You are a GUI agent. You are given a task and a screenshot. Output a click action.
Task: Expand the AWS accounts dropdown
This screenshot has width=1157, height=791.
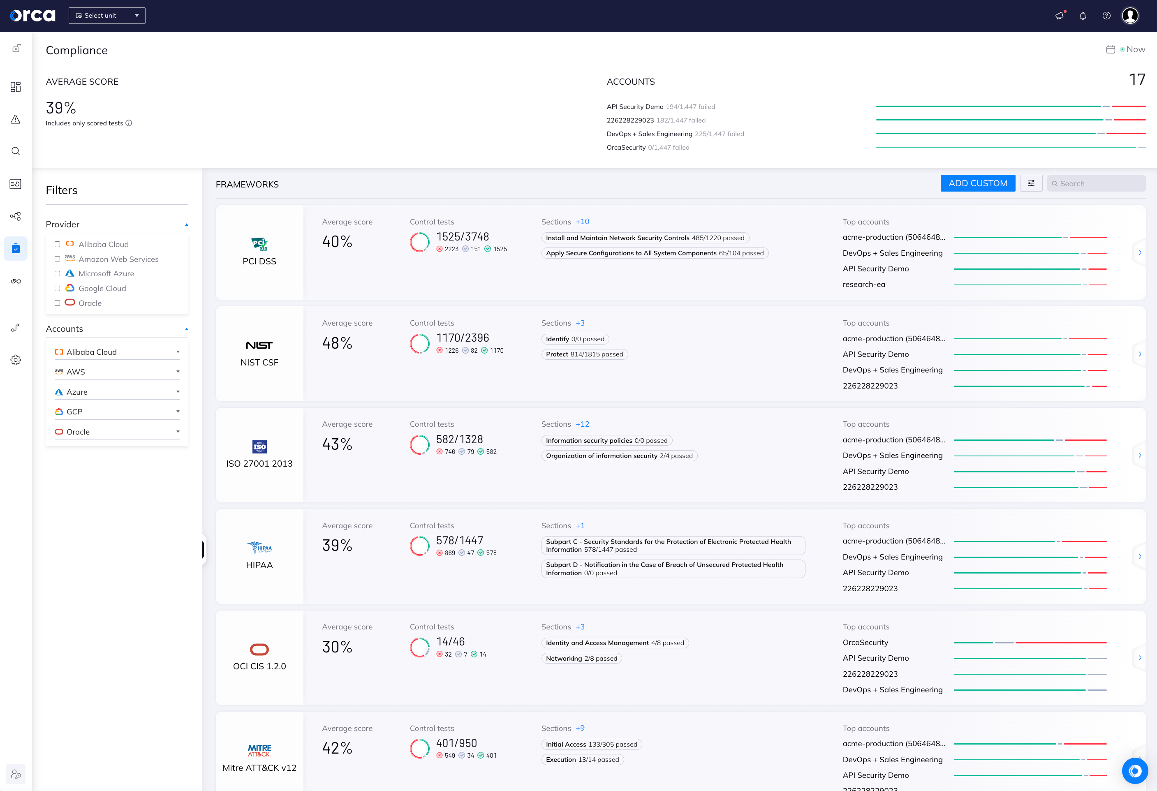tap(178, 371)
